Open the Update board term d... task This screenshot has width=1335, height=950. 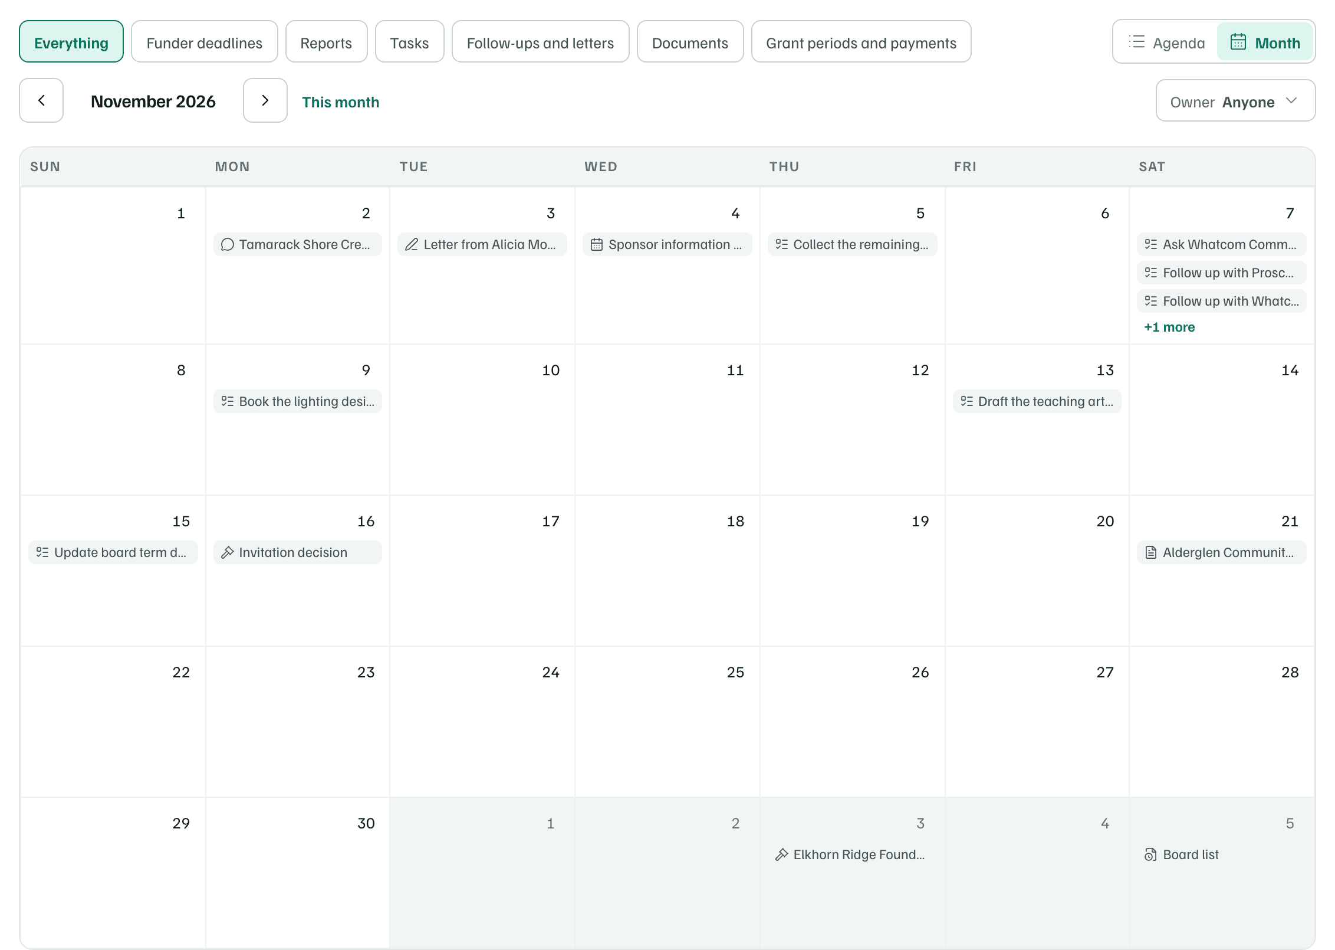coord(113,552)
